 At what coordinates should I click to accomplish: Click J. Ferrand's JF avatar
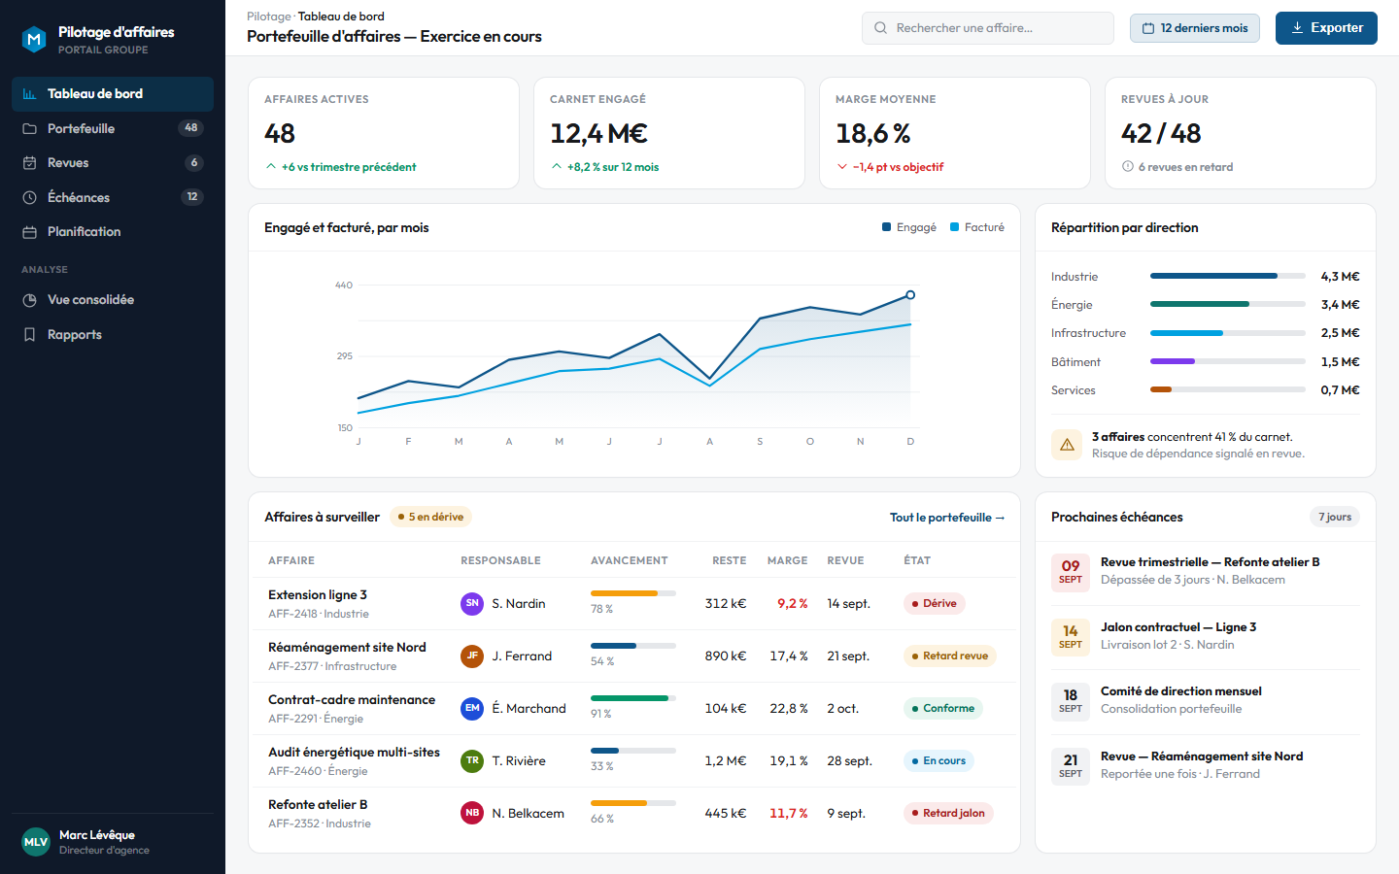(472, 656)
